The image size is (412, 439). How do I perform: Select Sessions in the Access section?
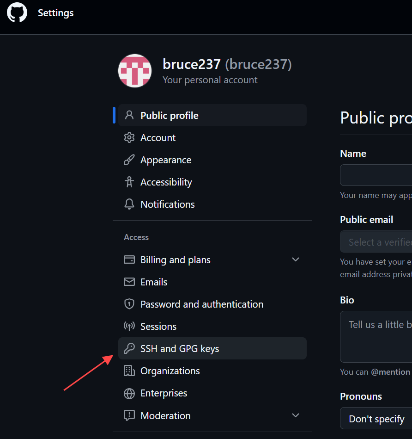212,326
